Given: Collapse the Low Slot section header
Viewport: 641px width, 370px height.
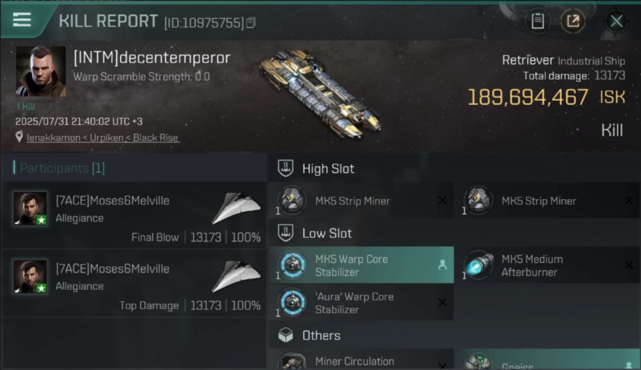Looking at the screenshot, I should point(454,233).
